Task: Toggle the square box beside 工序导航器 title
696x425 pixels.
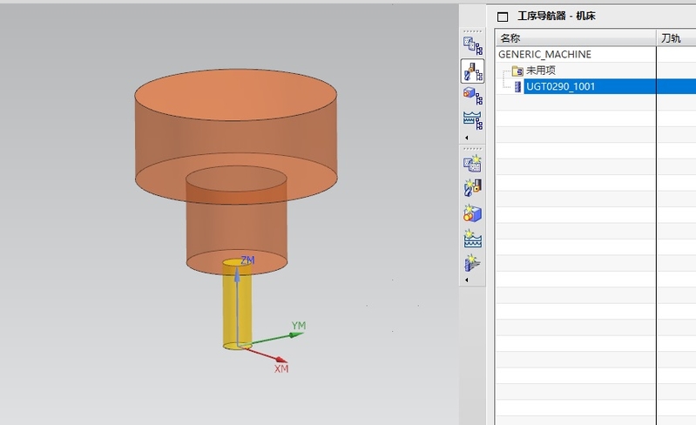Action: [502, 17]
